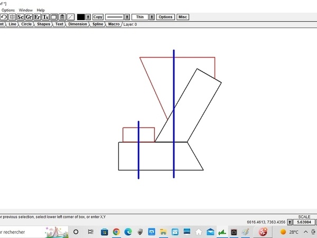Switch to the Dimension tab
The width and height of the screenshot is (317, 238).
[78, 24]
